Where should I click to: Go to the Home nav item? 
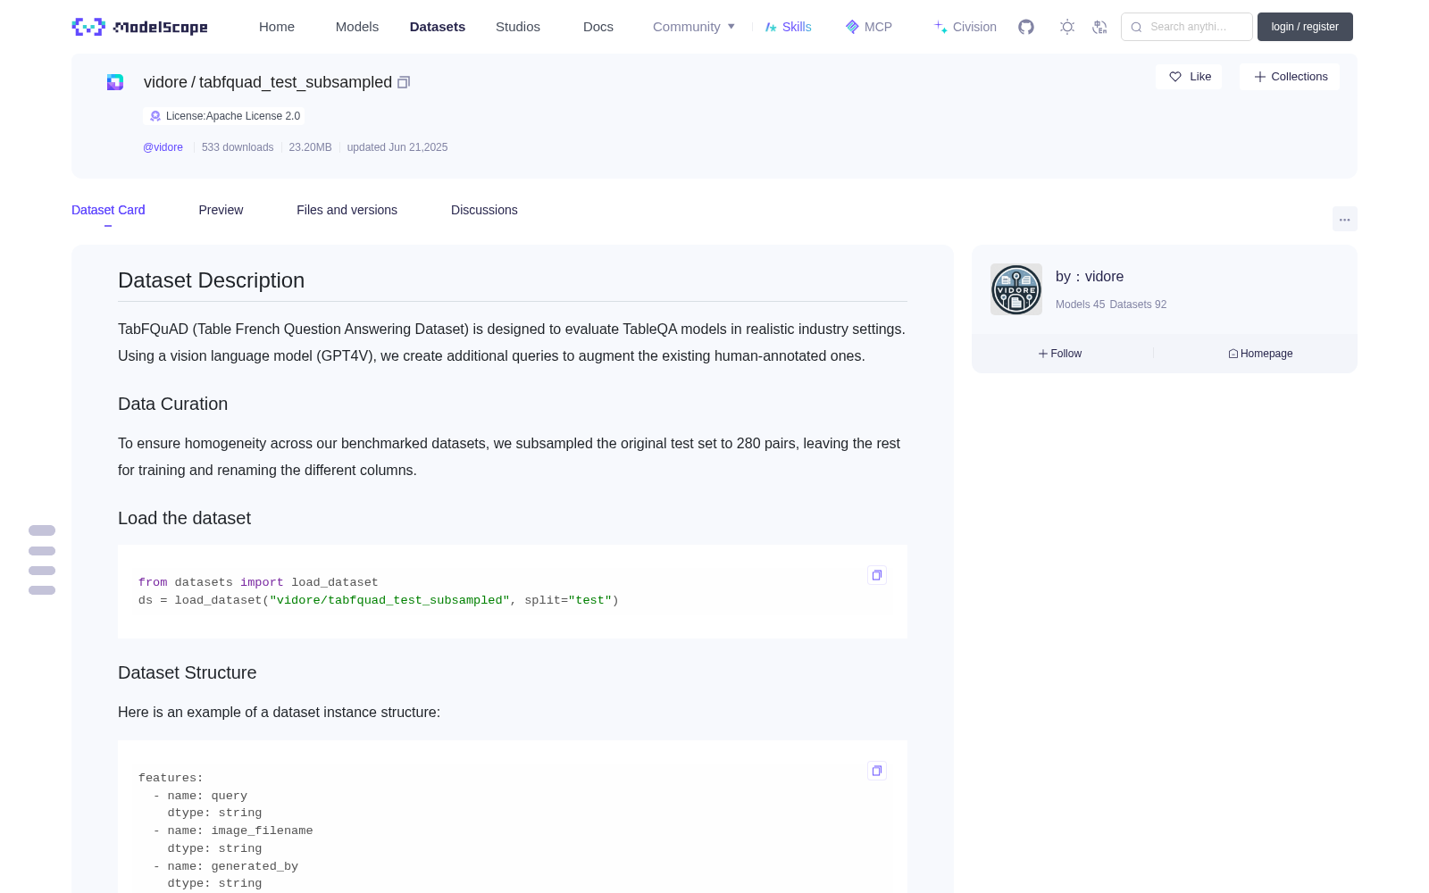(x=277, y=27)
